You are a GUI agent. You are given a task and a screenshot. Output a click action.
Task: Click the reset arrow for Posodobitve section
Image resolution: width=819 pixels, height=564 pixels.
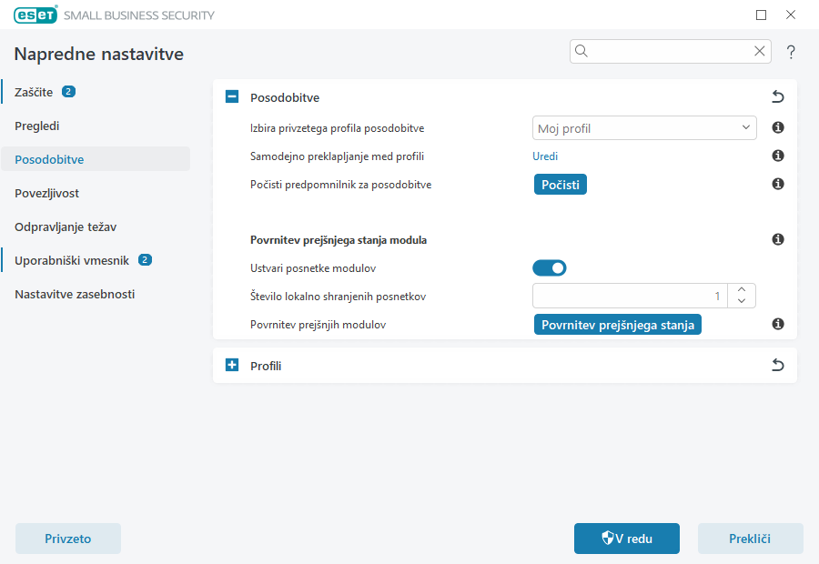[777, 97]
